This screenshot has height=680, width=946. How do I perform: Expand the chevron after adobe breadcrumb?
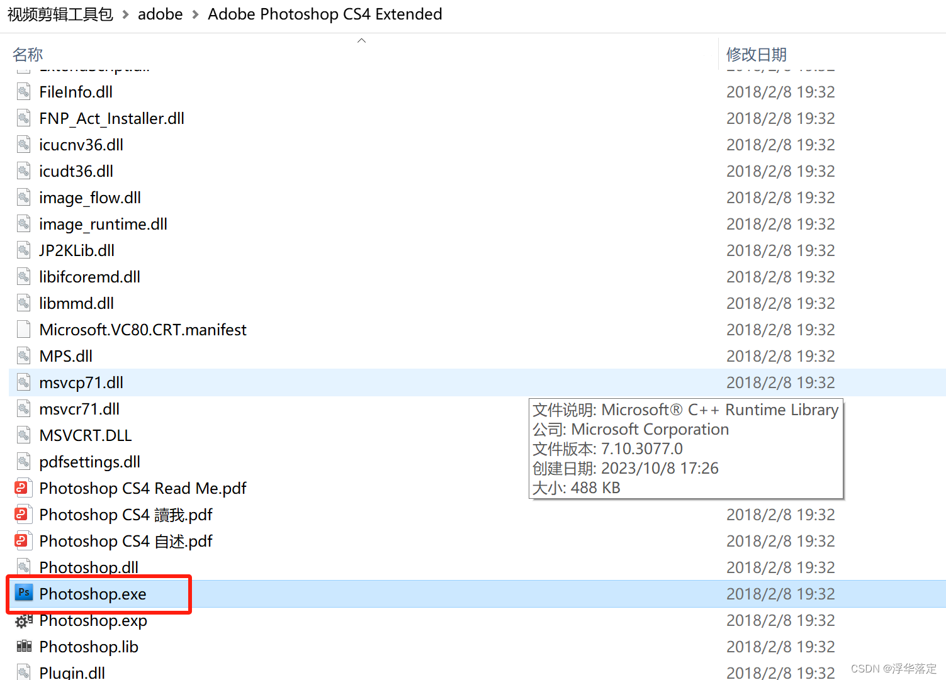195,14
